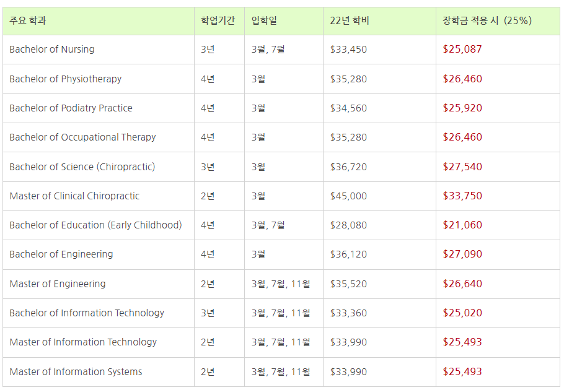The image size is (564, 390).
Task: Click the Physiotherapy tuition $35,280
Action: coord(348,79)
